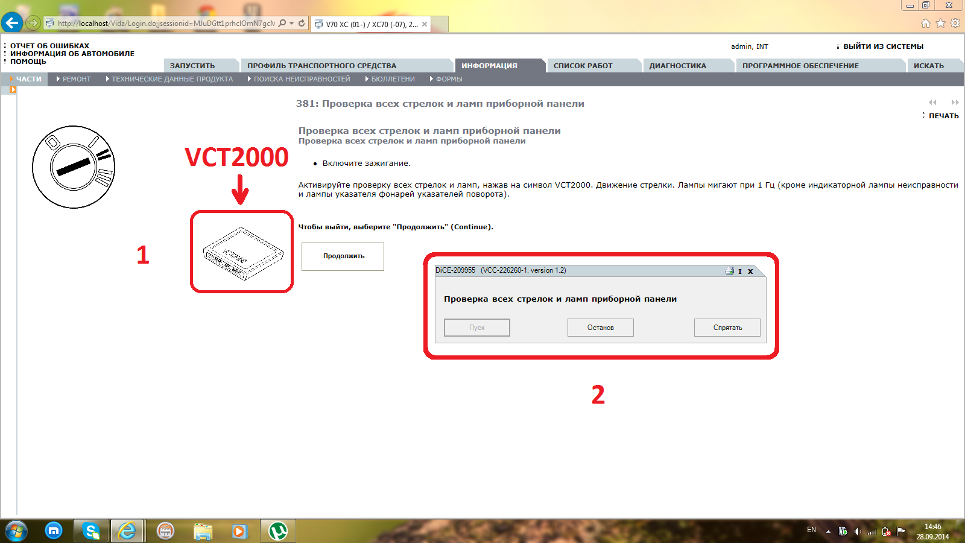Click the ignition key position illustration
The width and height of the screenshot is (965, 543).
(74, 167)
